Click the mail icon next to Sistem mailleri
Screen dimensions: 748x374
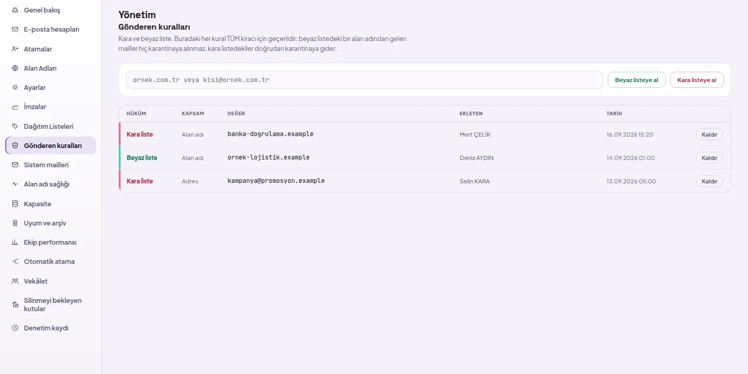click(x=15, y=165)
